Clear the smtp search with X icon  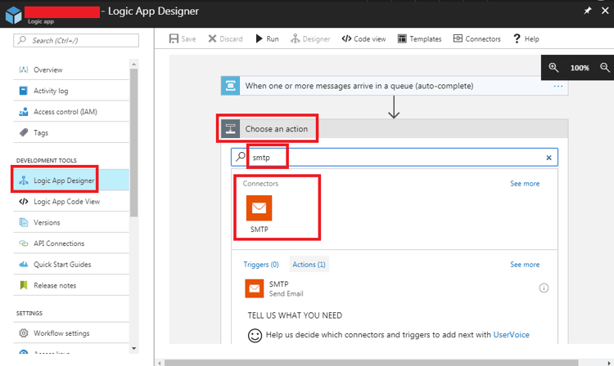(x=549, y=157)
